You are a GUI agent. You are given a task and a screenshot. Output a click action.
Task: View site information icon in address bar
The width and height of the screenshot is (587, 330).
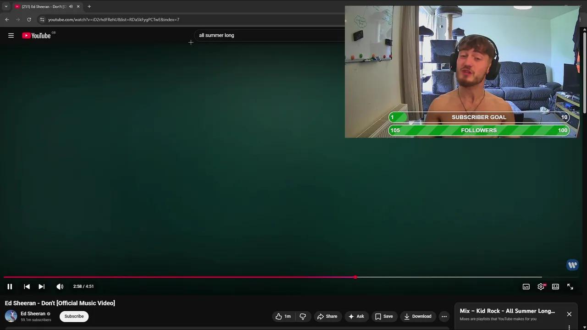(42, 20)
